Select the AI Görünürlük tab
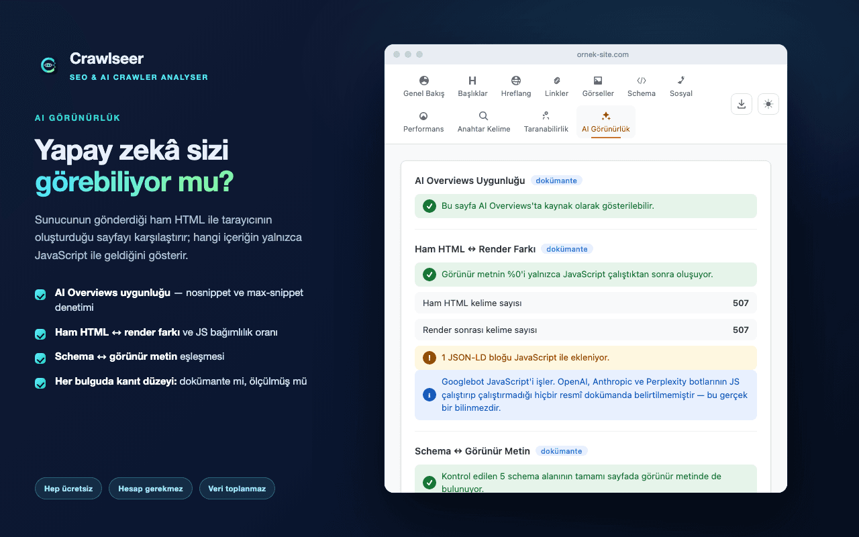859x537 pixels. point(606,122)
